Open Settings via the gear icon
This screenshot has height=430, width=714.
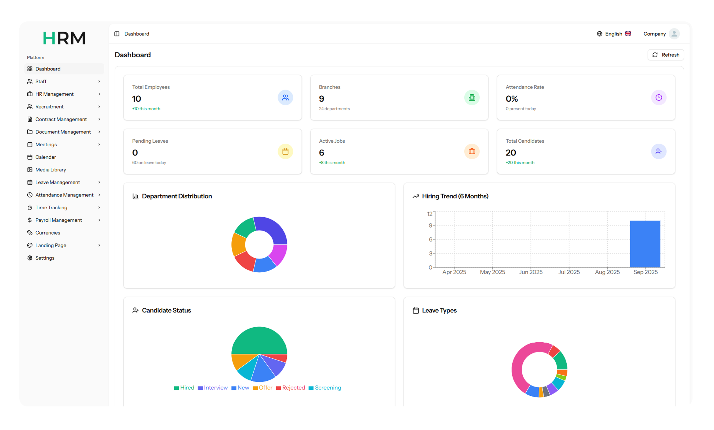[30, 258]
